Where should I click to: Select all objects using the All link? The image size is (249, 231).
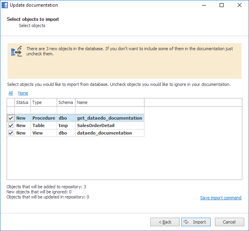tap(11, 93)
